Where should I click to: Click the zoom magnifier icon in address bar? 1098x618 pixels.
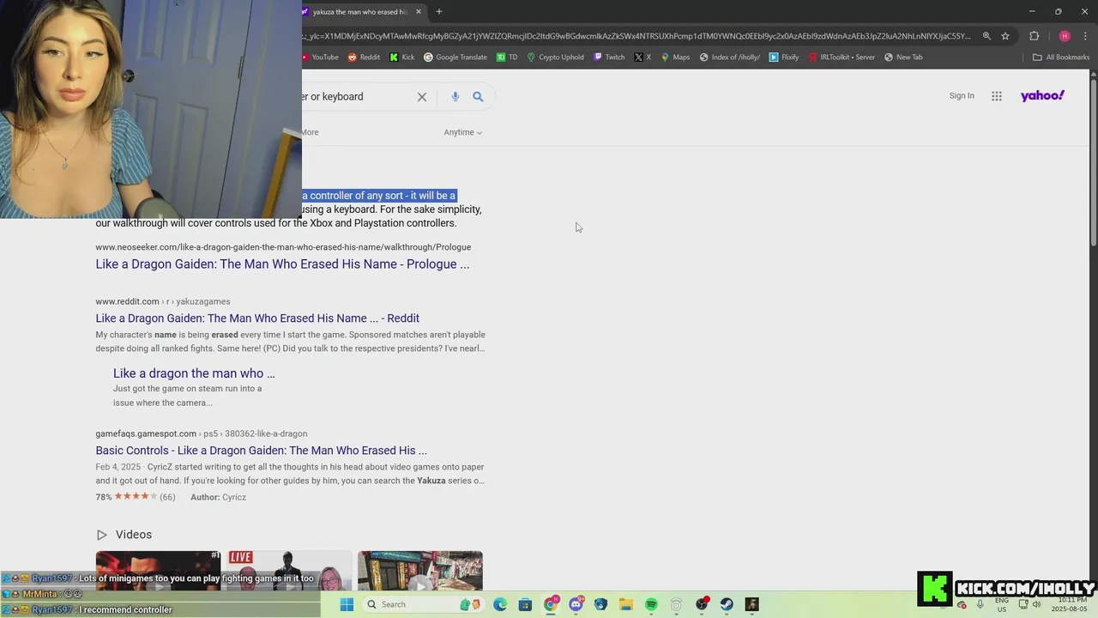click(986, 36)
